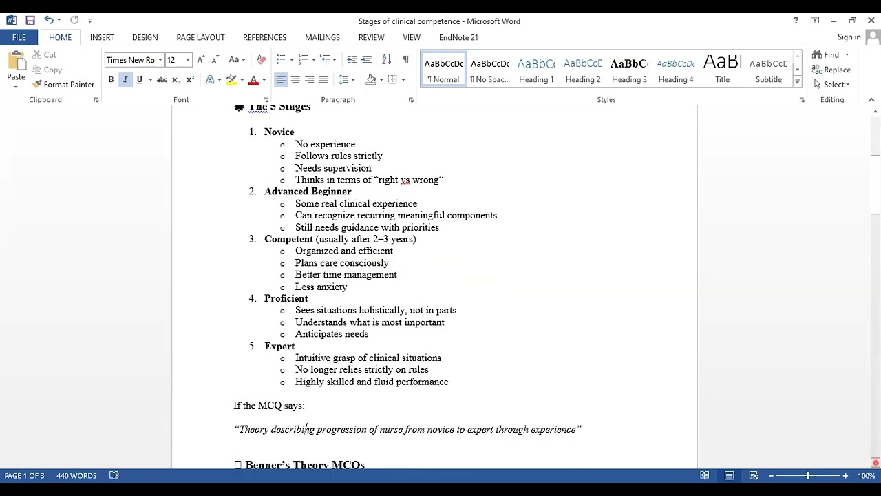The width and height of the screenshot is (881, 496).
Task: Justify the paragraph text
Action: (323, 80)
